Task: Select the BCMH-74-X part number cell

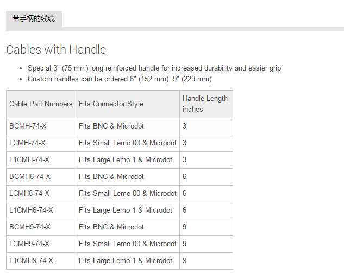Action: [28, 126]
